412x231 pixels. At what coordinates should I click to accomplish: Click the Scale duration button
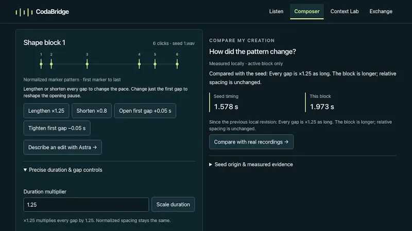coord(173,204)
